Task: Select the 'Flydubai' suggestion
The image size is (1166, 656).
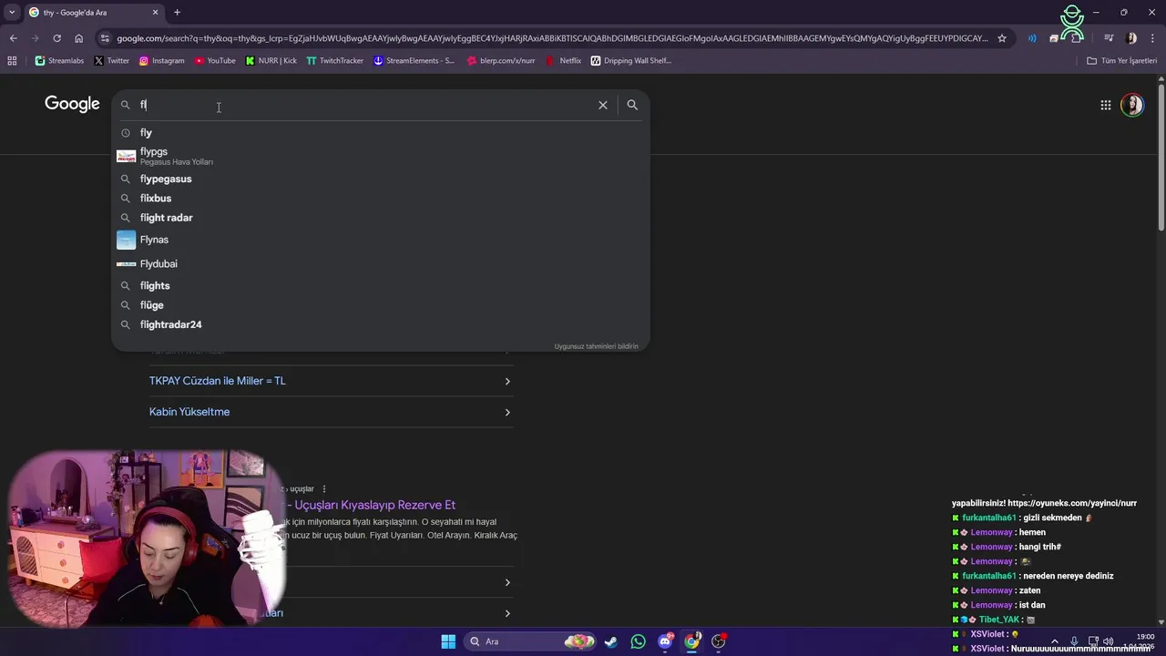Action: [381, 263]
